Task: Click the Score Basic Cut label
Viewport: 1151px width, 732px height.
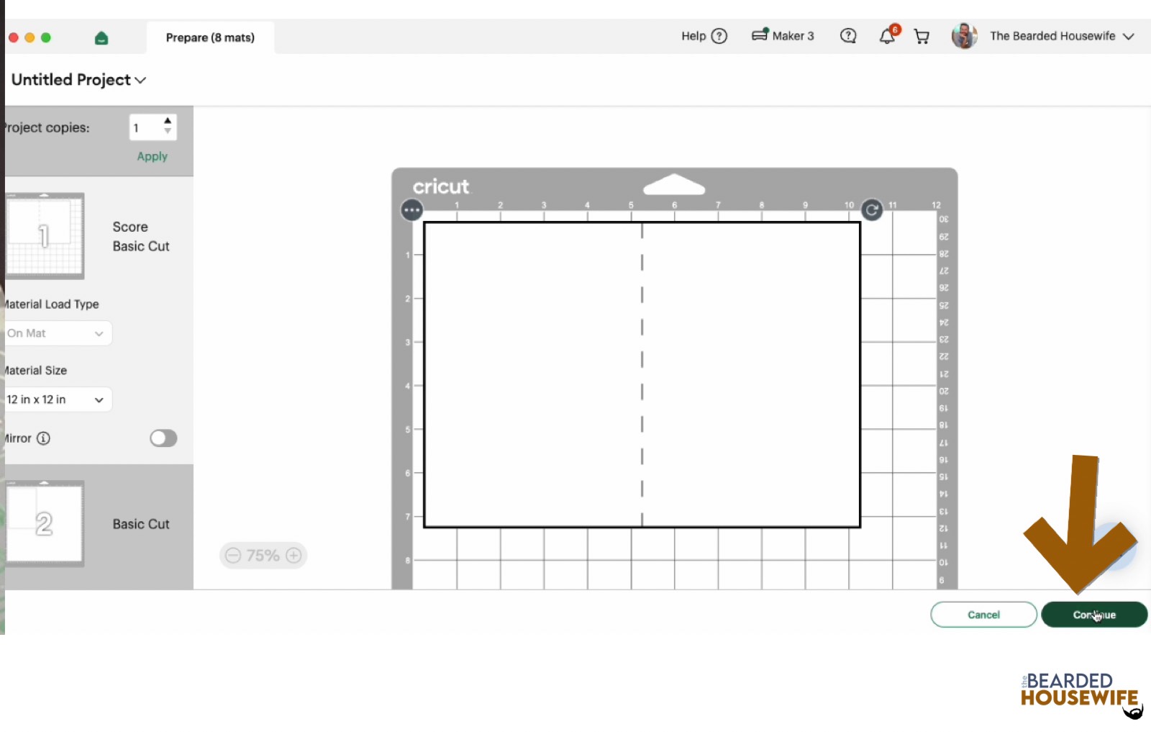Action: [x=141, y=236]
